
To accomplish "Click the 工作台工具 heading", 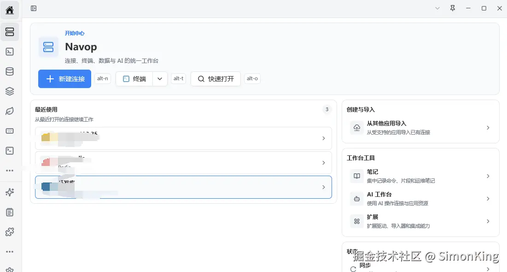I will (361, 158).
